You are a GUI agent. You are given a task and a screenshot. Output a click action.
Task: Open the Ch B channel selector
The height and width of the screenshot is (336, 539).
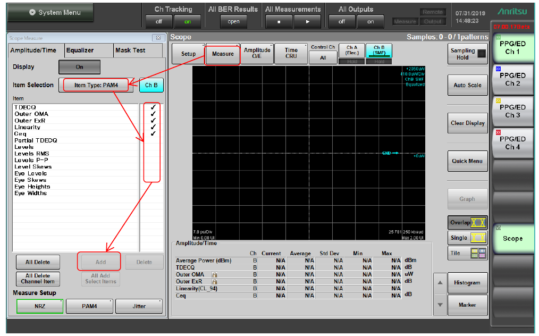point(151,85)
